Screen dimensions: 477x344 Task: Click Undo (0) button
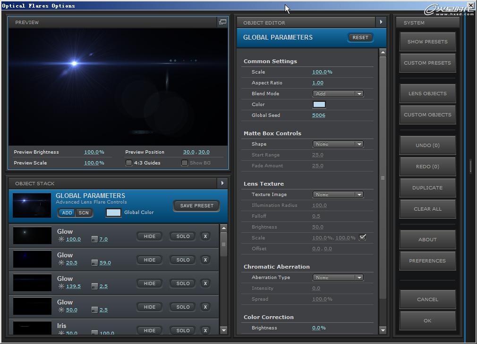pos(427,145)
